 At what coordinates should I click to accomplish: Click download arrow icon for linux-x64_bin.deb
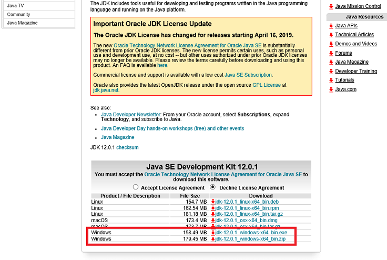[213, 202]
